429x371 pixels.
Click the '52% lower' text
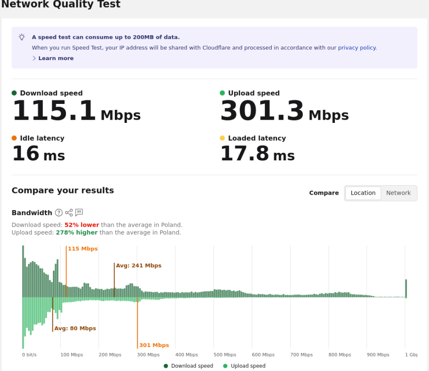click(x=82, y=225)
